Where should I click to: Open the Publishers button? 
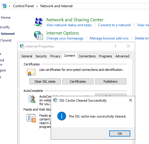[111, 82]
